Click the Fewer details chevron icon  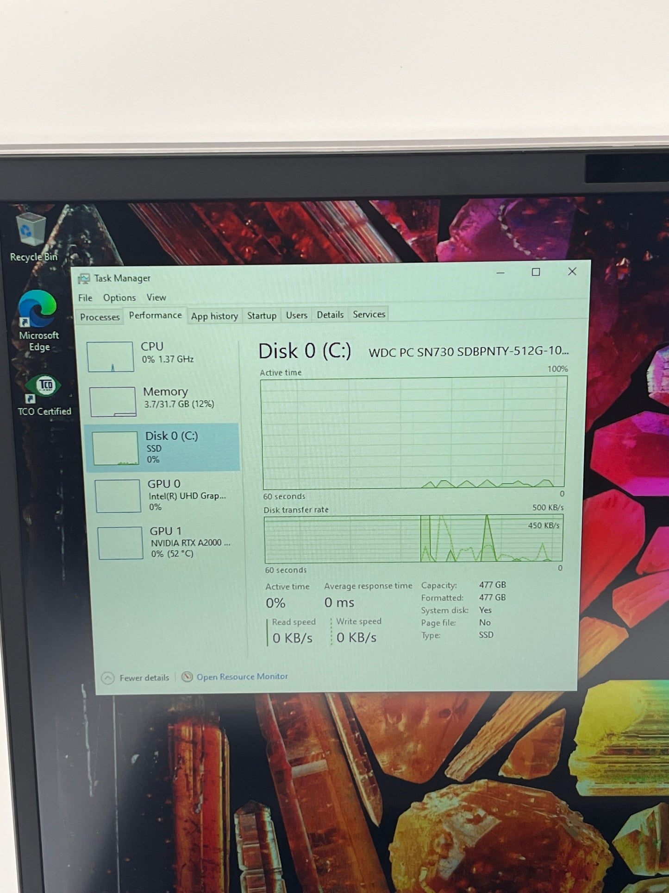(107, 678)
